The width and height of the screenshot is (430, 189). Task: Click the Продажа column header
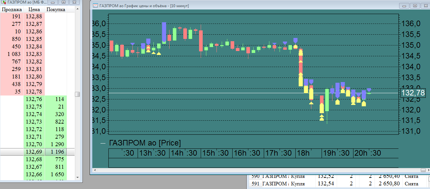point(11,9)
